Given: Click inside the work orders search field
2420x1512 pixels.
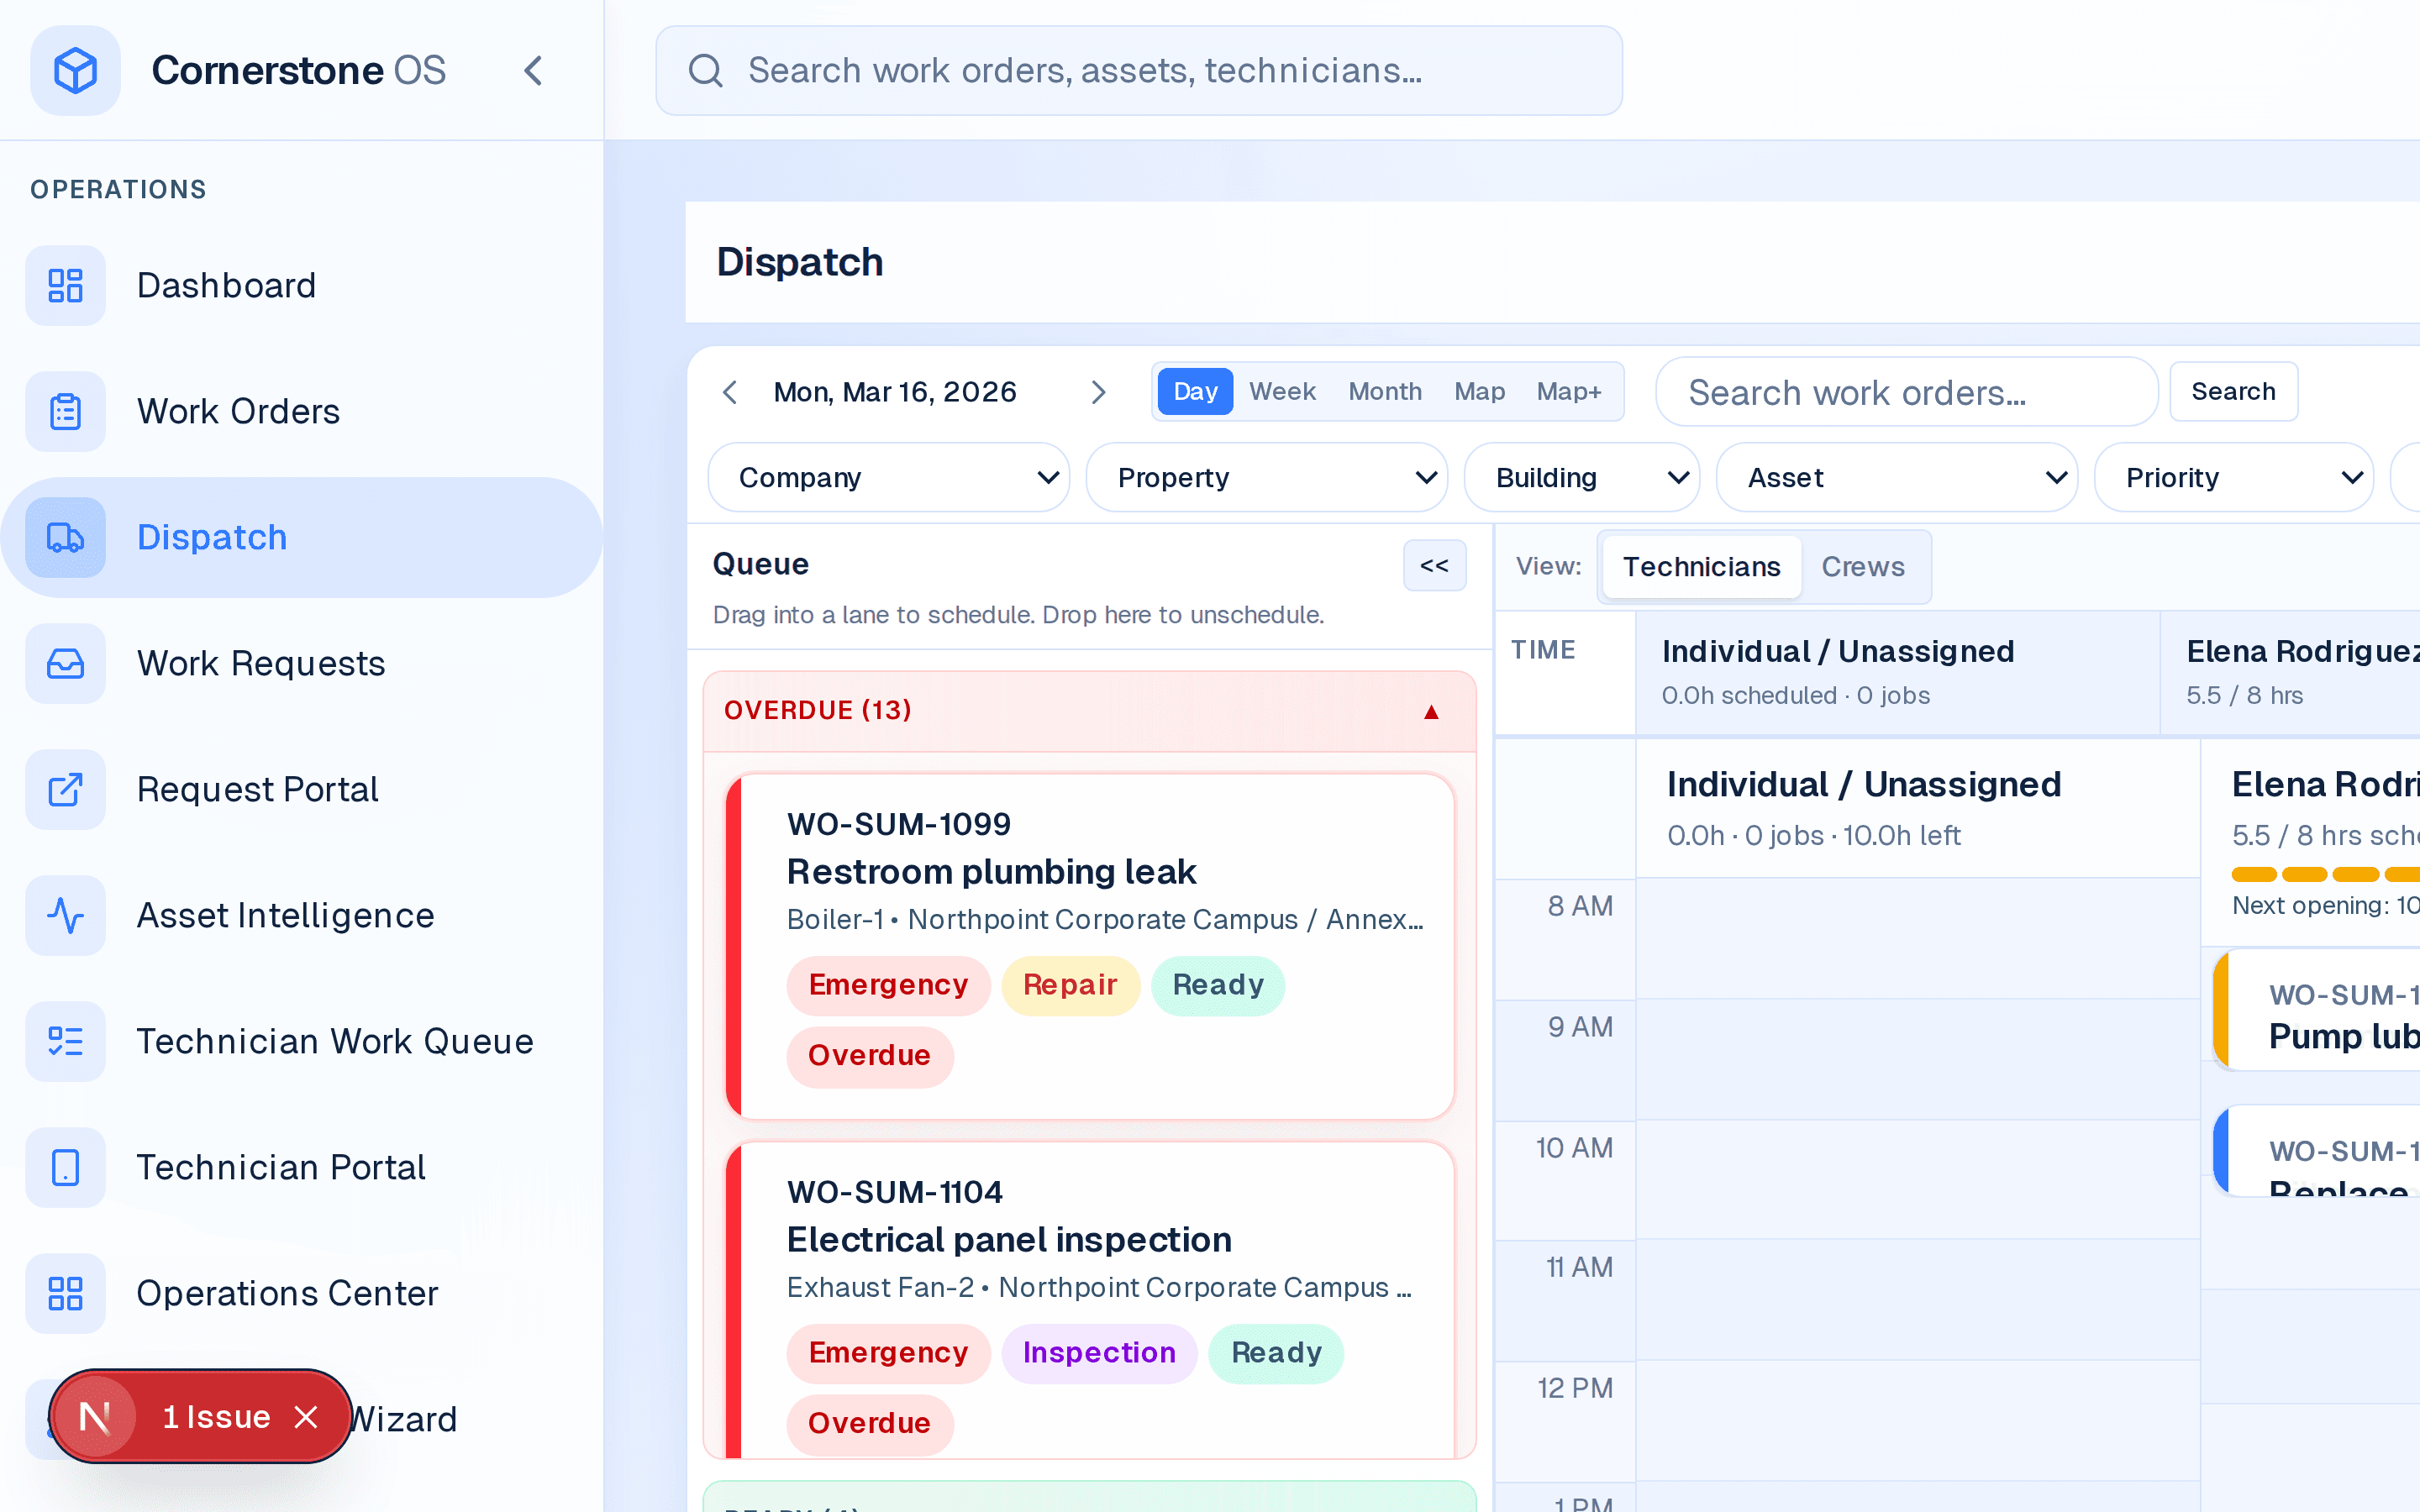Looking at the screenshot, I should coord(1905,391).
